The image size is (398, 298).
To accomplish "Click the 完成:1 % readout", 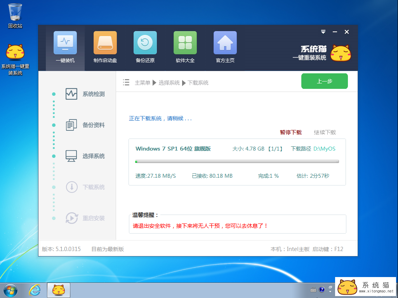I will point(268,176).
